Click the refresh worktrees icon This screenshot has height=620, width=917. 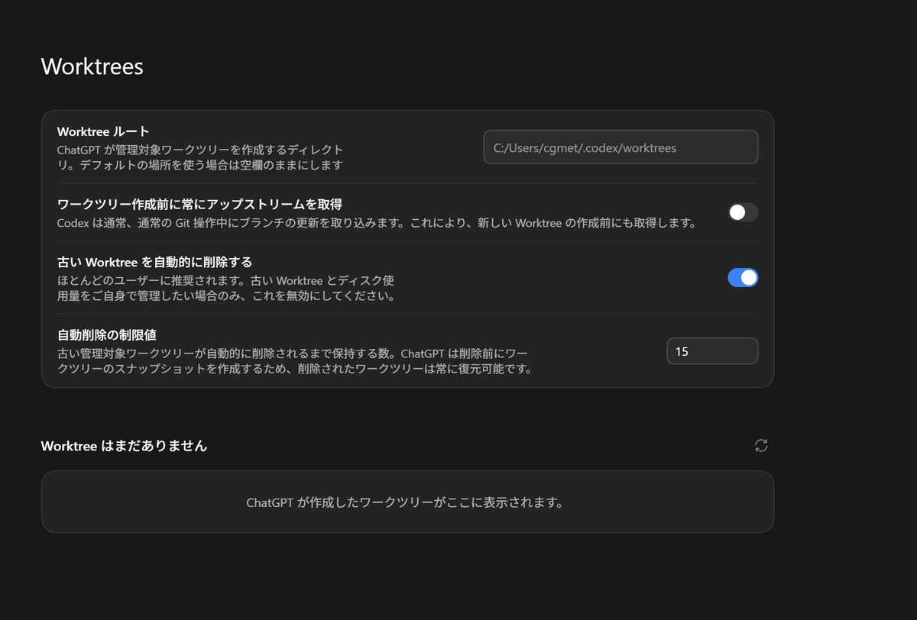pyautogui.click(x=760, y=445)
